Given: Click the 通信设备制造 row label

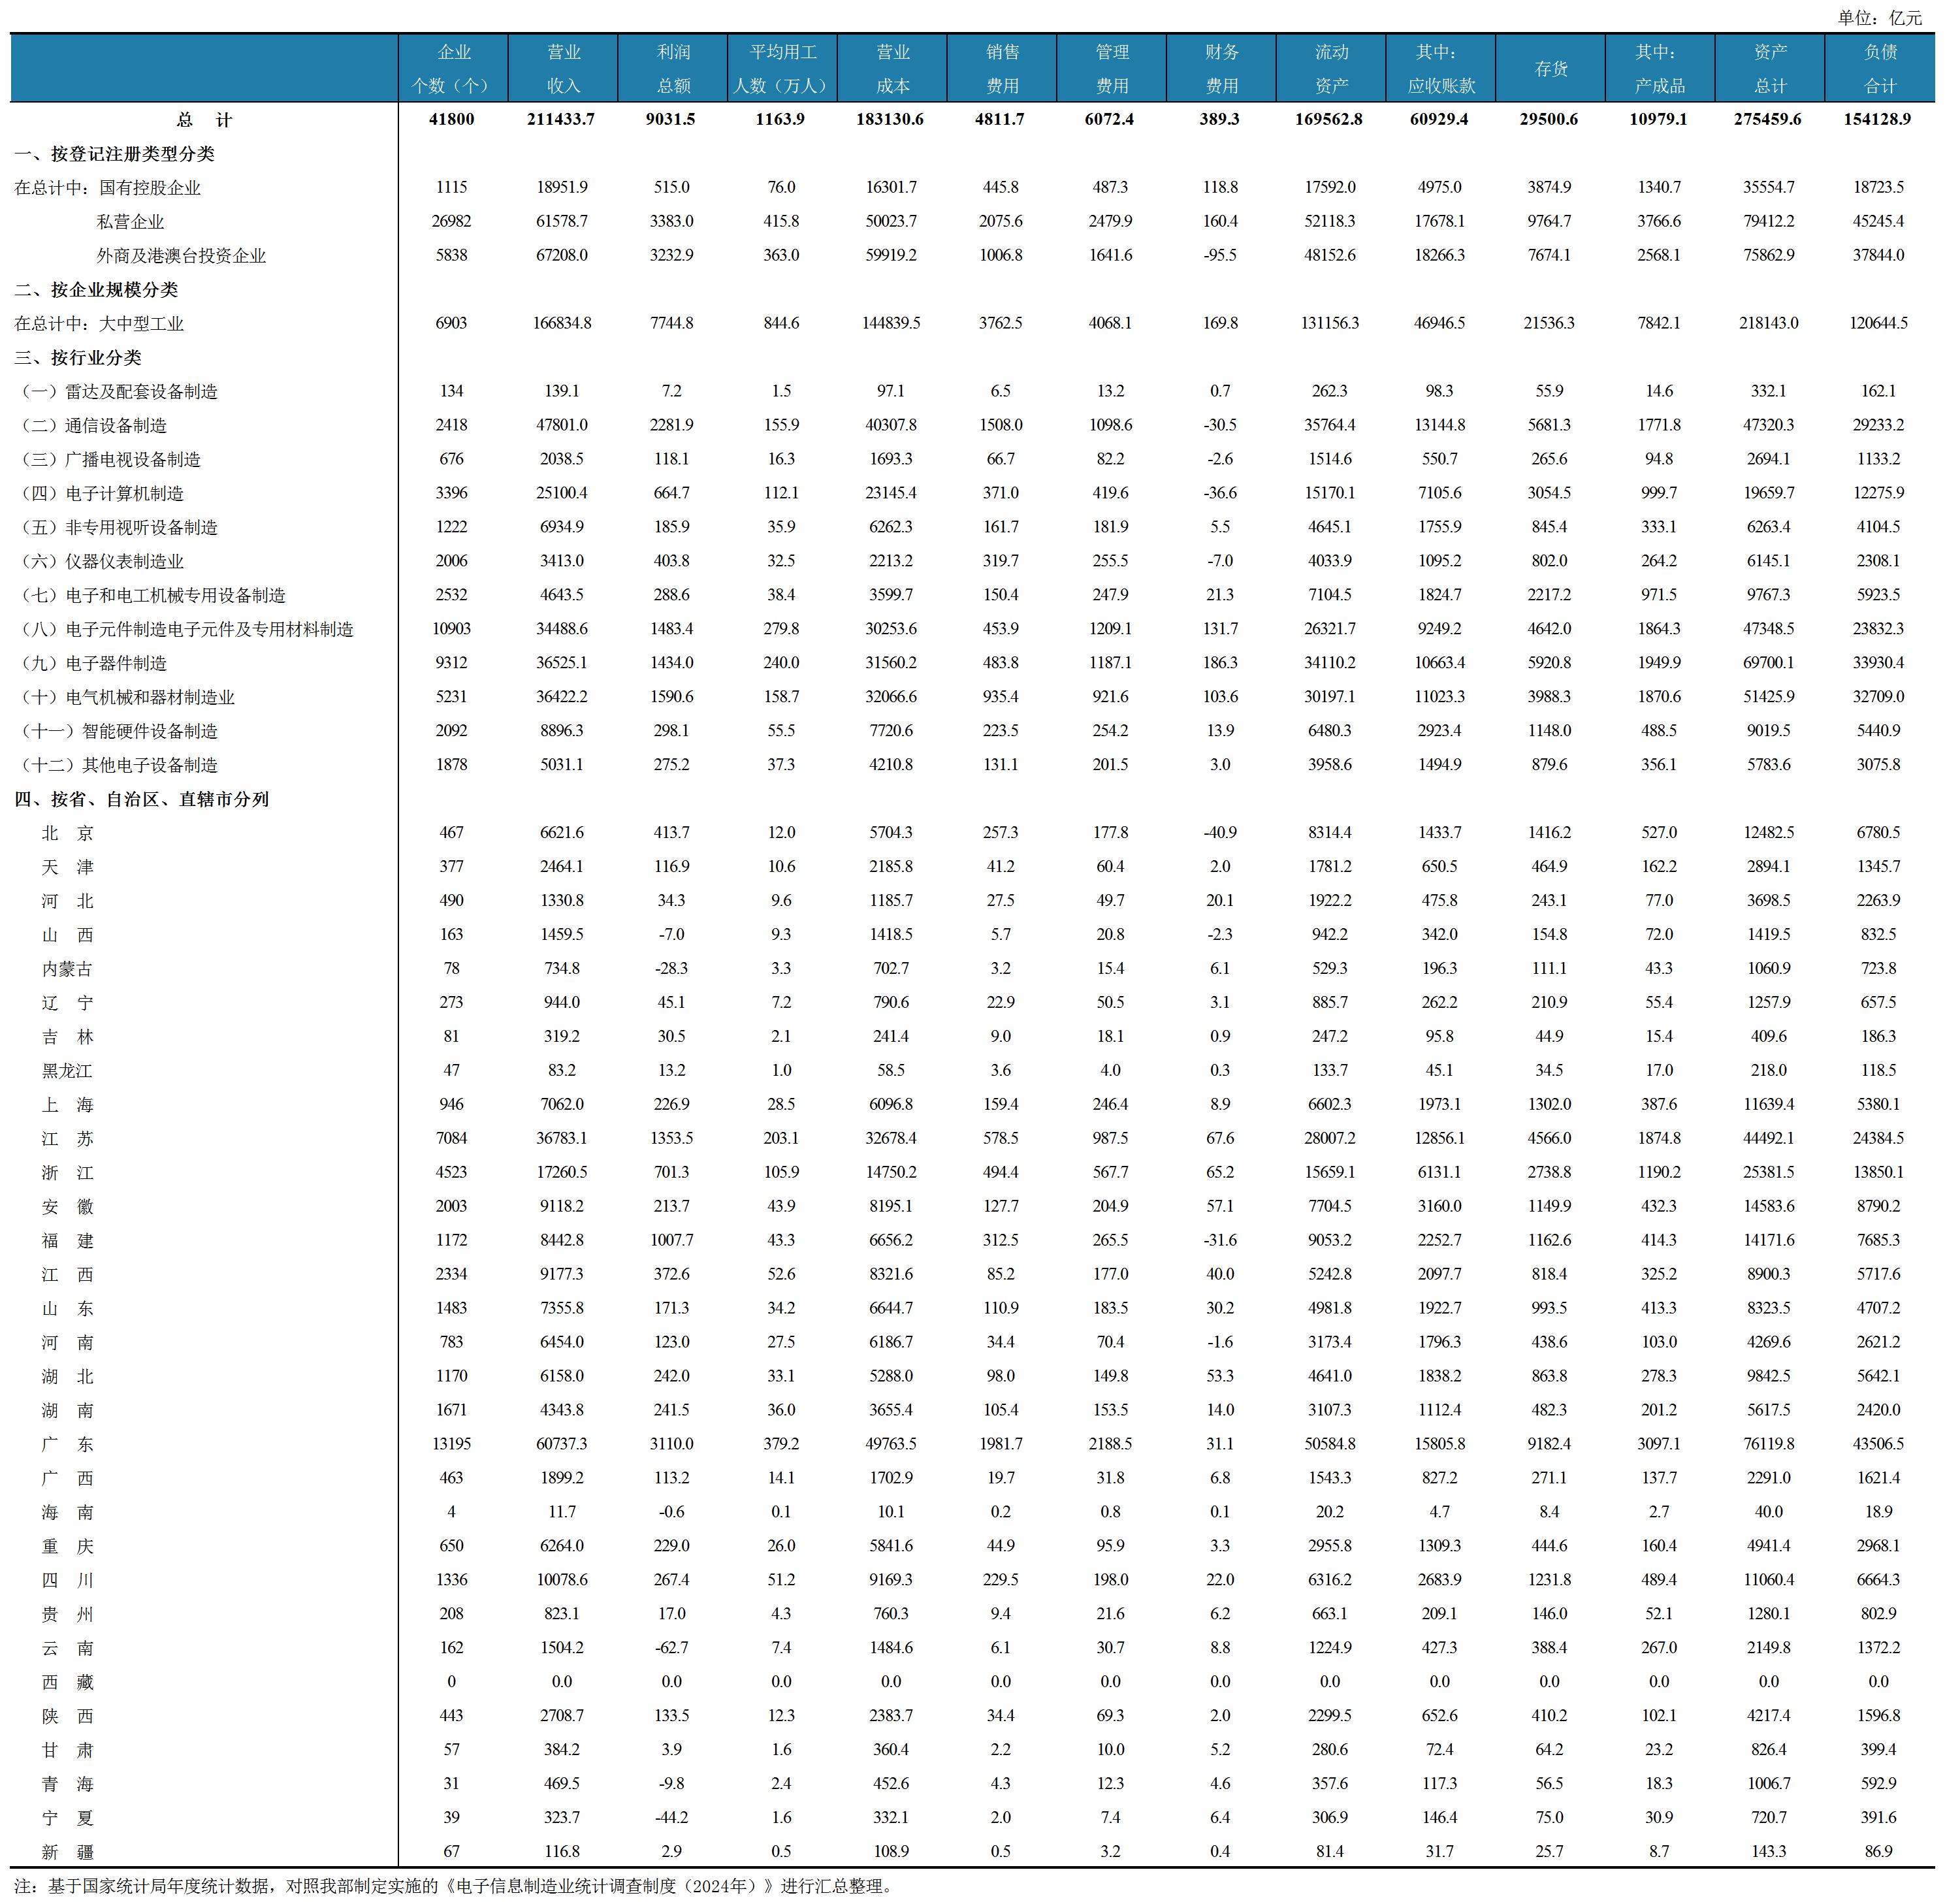Looking at the screenshot, I should click(x=115, y=426).
